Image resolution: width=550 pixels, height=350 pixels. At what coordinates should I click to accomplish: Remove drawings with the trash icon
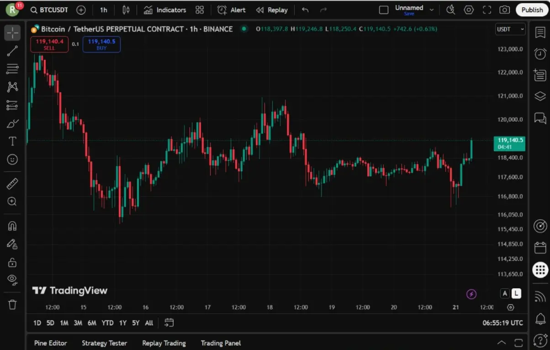(12, 304)
